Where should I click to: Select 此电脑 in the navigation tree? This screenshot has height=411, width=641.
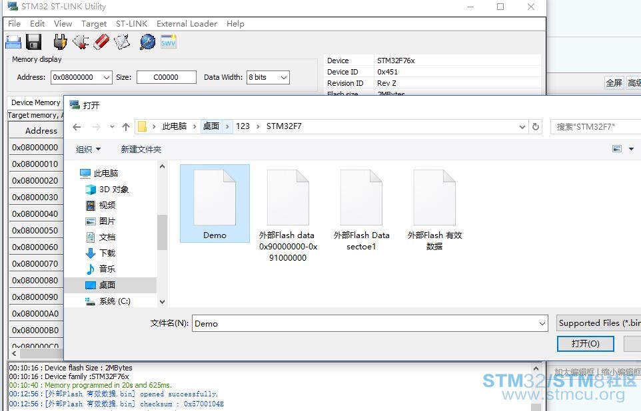click(x=99, y=173)
